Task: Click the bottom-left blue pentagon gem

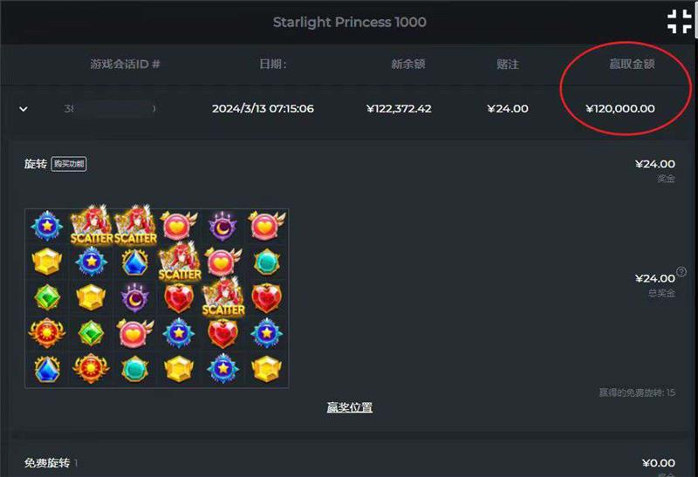Action: click(47, 369)
